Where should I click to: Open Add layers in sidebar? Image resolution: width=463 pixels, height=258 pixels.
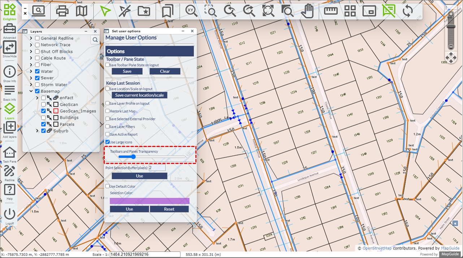coord(9,128)
